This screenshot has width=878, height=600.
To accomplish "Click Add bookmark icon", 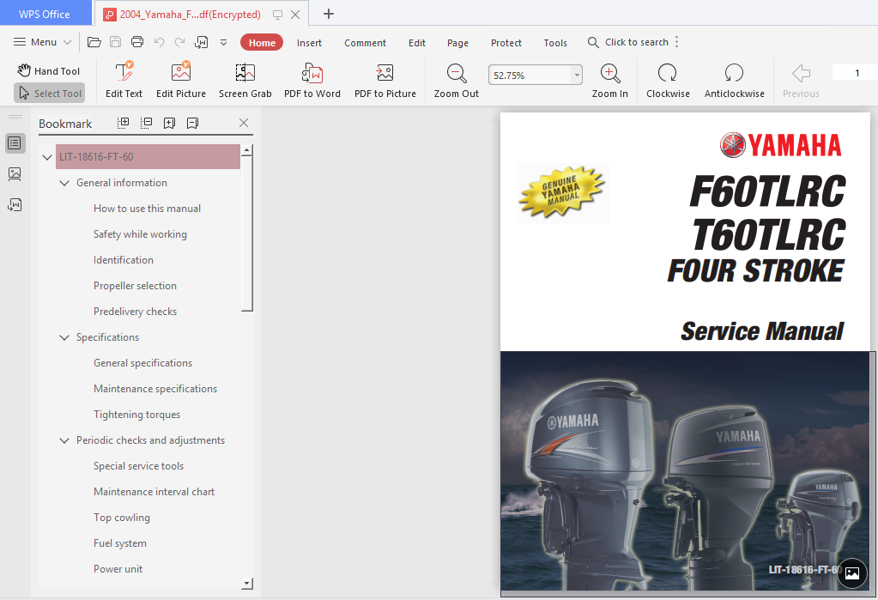I will point(169,124).
